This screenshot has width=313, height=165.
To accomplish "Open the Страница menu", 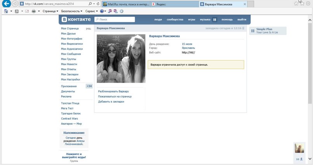I will [50, 11].
